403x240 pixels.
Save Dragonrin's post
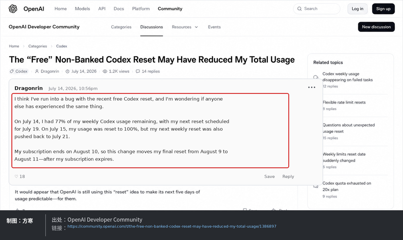click(x=270, y=176)
